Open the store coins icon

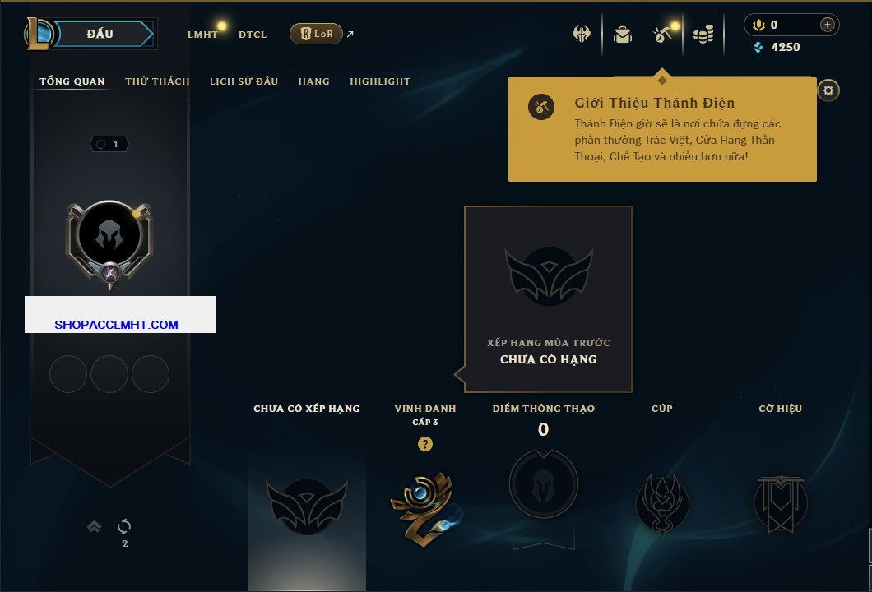tap(703, 35)
